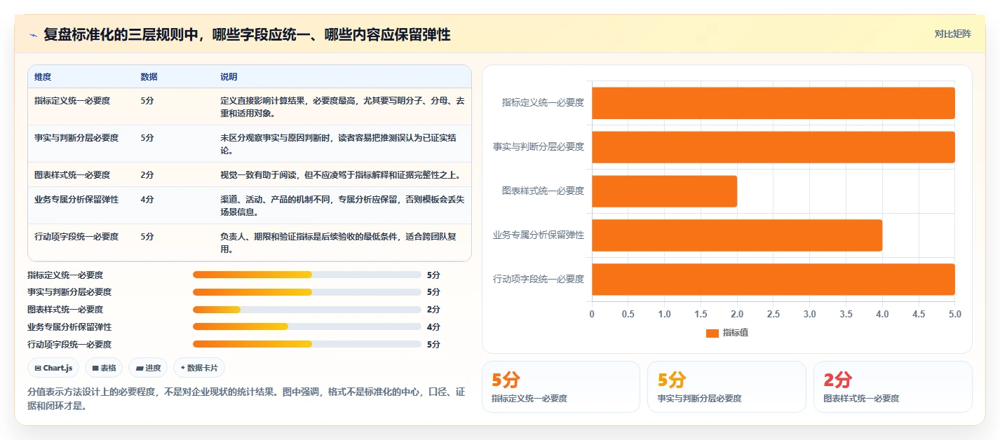Select 业务专属分析保留弹性 table row name
The image size is (1000, 440).
[x=76, y=200]
